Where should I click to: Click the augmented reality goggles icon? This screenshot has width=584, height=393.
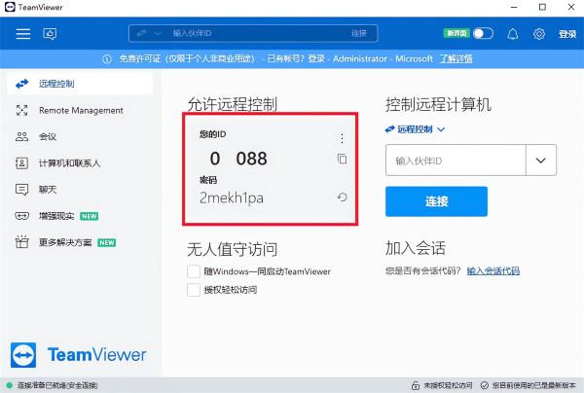tap(22, 216)
